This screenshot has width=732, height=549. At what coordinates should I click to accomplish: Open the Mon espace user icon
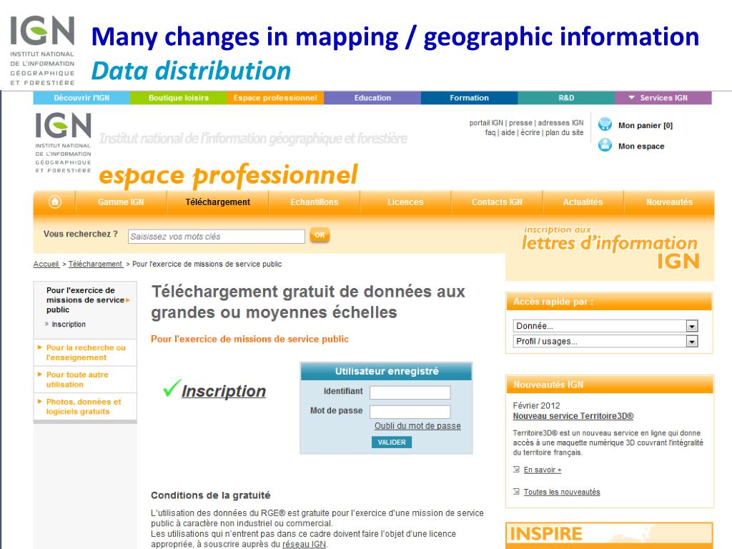605,145
